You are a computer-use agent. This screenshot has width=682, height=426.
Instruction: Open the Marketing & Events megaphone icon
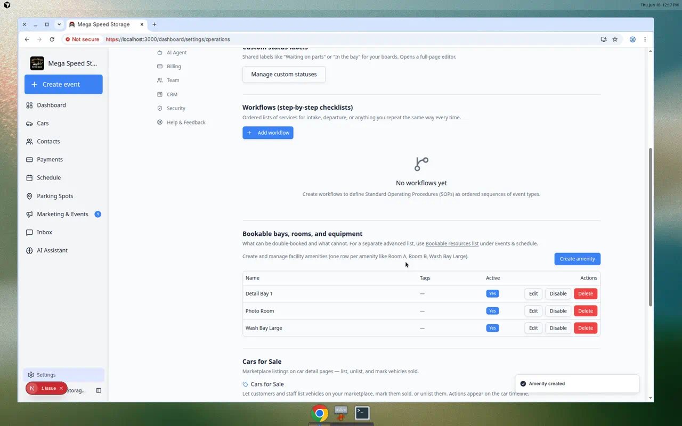click(29, 214)
